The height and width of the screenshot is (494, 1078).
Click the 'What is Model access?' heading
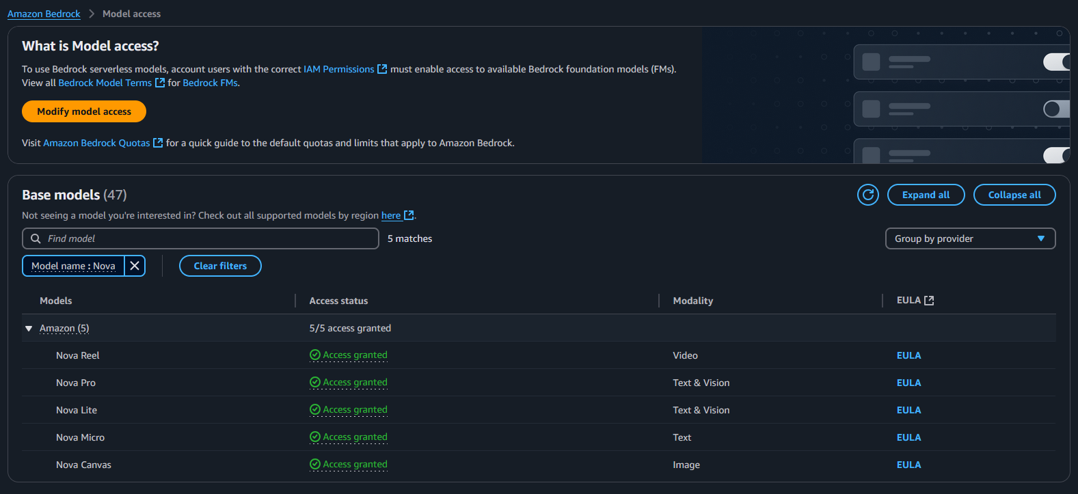90,46
